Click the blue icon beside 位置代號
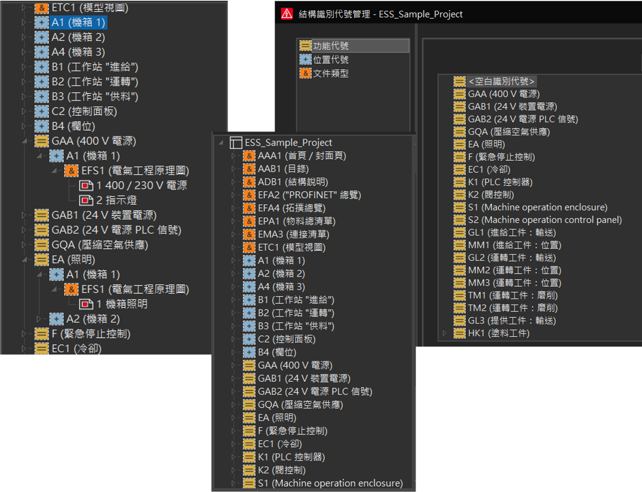642x492 pixels. 305,59
